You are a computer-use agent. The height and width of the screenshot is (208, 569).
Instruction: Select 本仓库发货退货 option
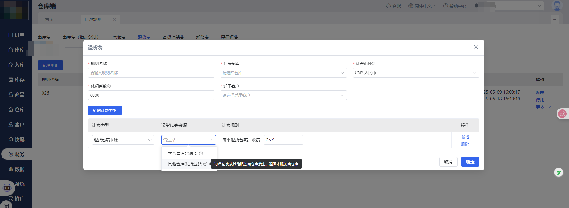(x=182, y=154)
